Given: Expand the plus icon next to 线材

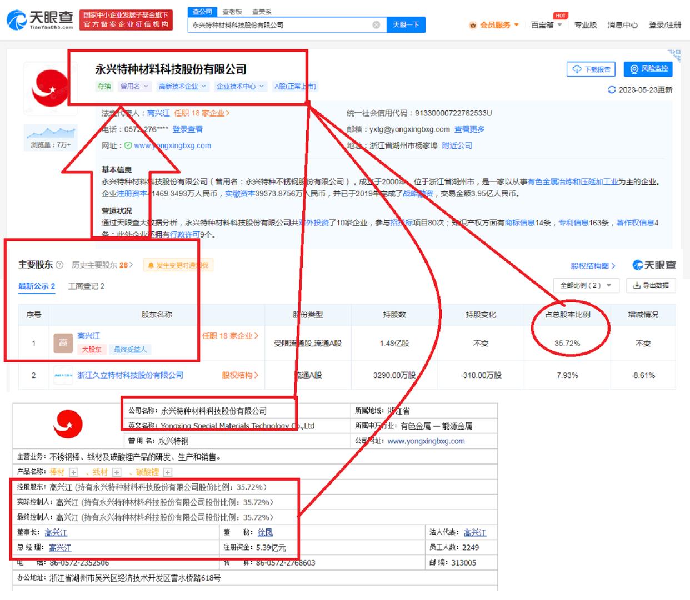Looking at the screenshot, I should 117,472.
